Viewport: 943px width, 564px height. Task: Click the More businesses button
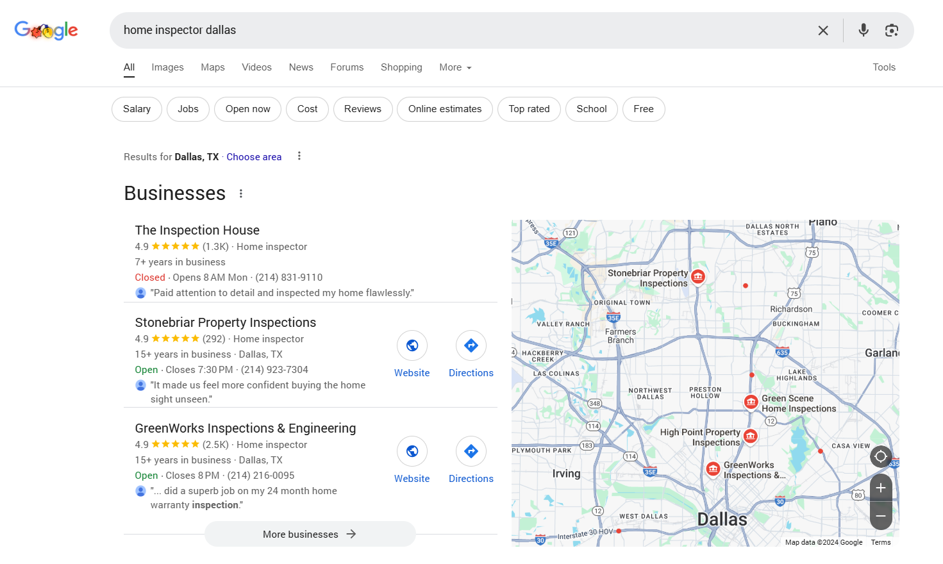(310, 534)
